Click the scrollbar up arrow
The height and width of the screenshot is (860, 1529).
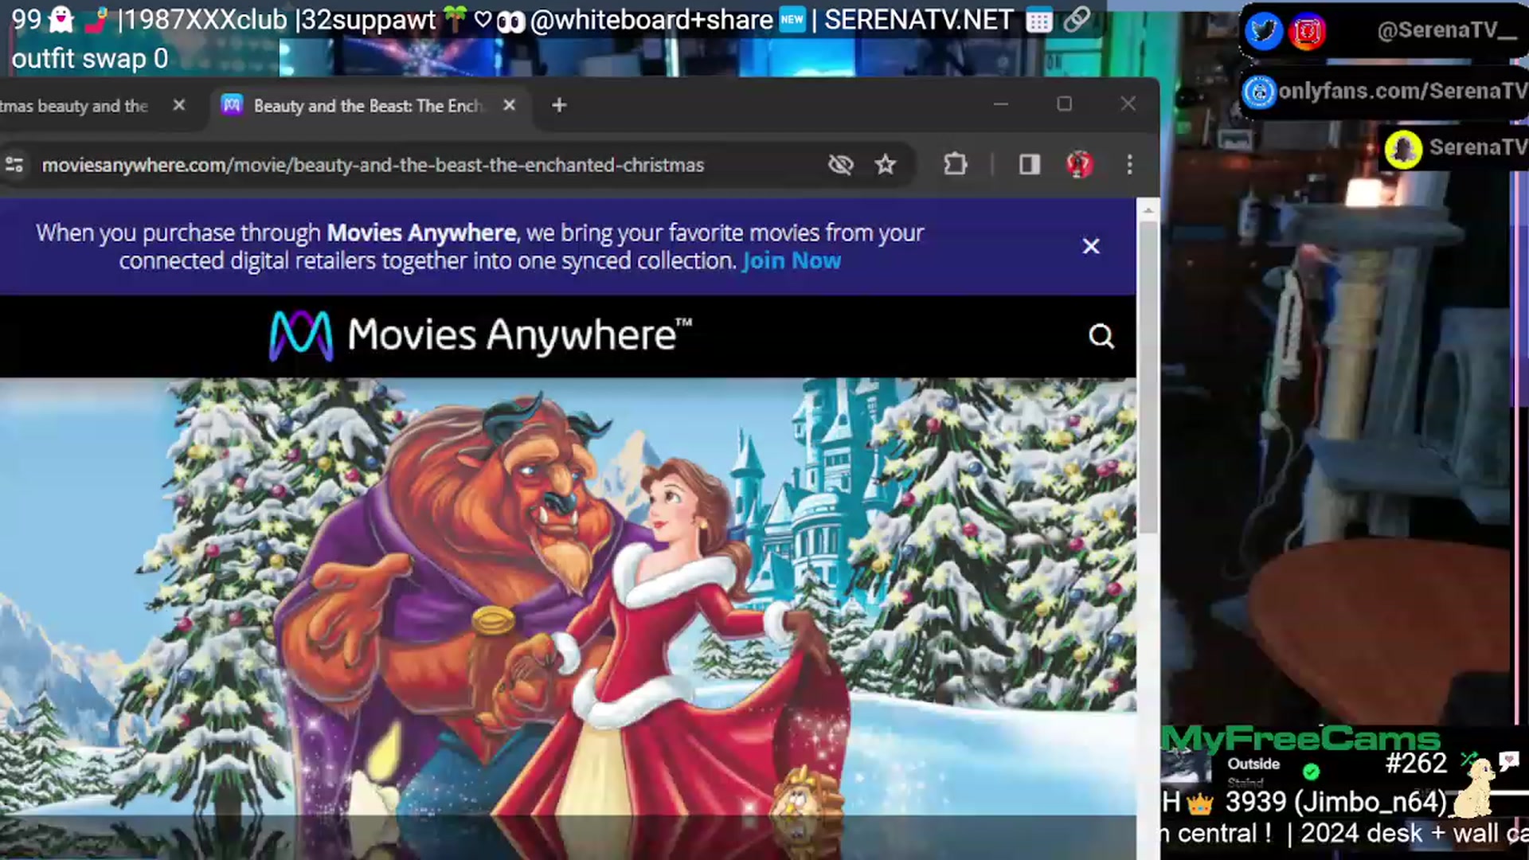1148,211
